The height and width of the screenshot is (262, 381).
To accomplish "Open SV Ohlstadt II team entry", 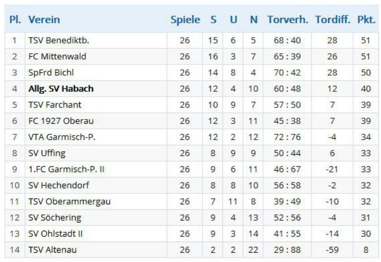I will point(55,234).
